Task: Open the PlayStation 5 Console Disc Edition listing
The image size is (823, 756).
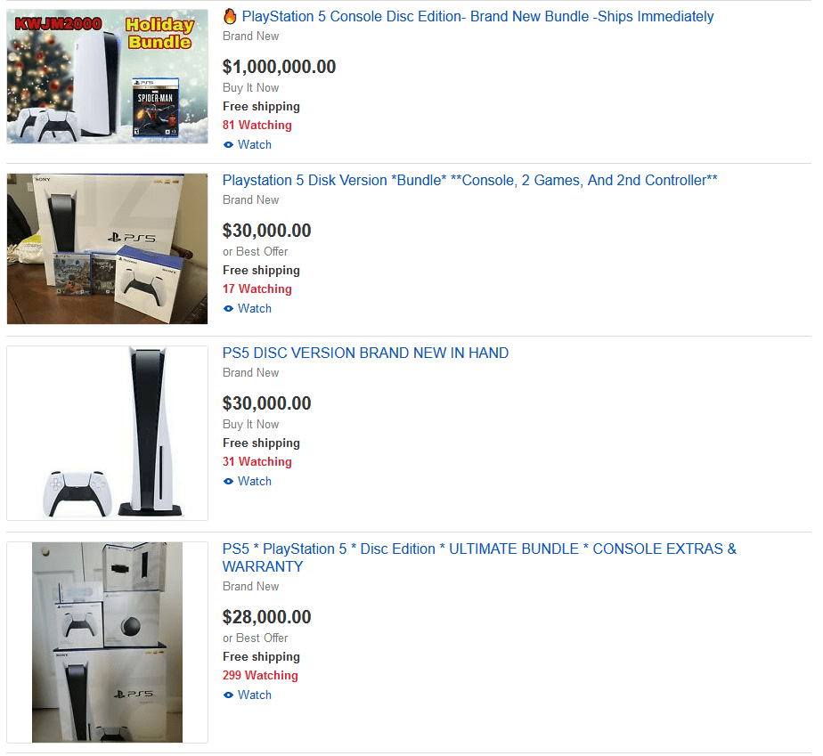Action: coord(477,16)
